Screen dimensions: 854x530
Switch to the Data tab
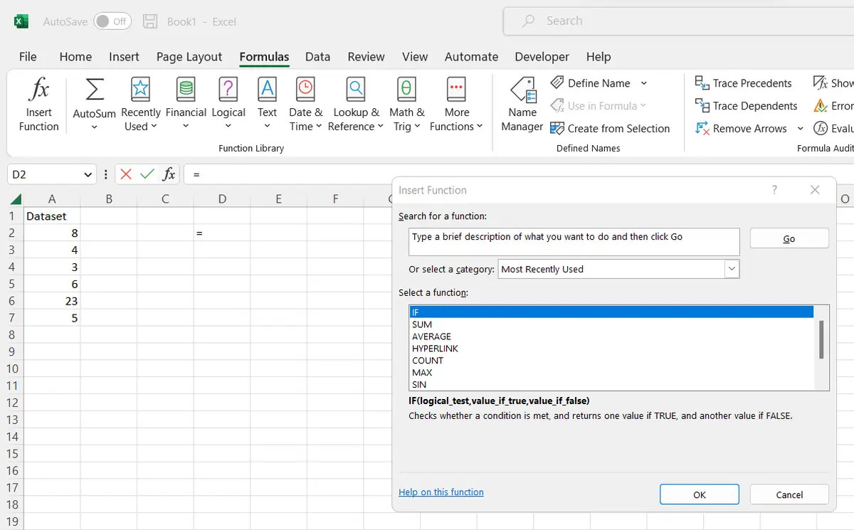pyautogui.click(x=317, y=57)
